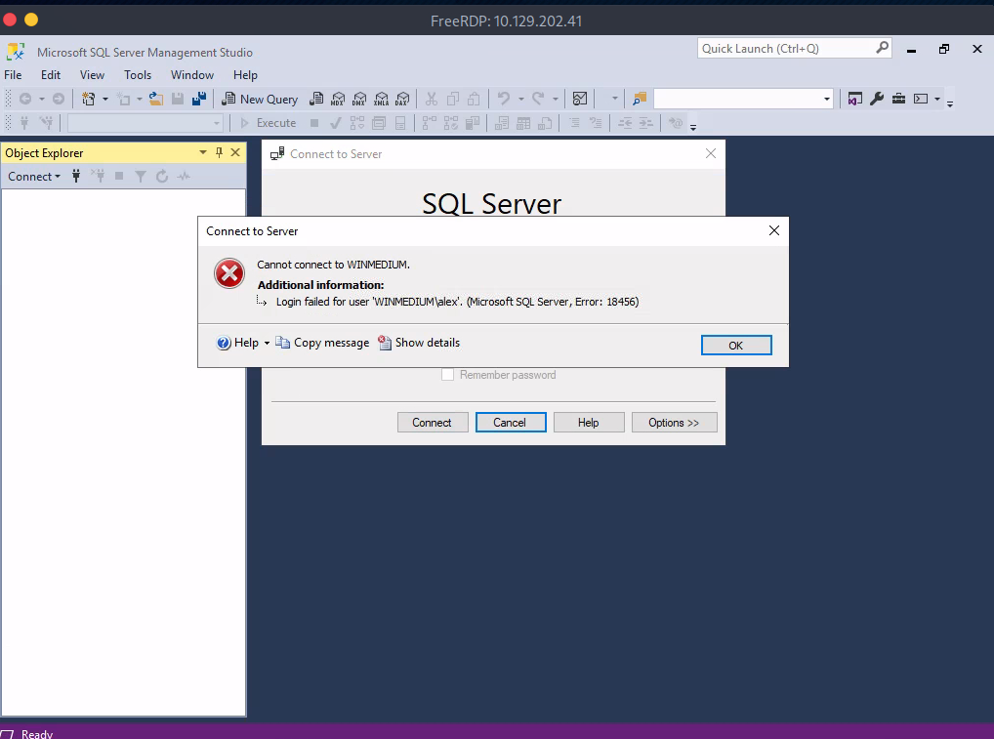Close the Object Explorer panel

[x=235, y=152]
